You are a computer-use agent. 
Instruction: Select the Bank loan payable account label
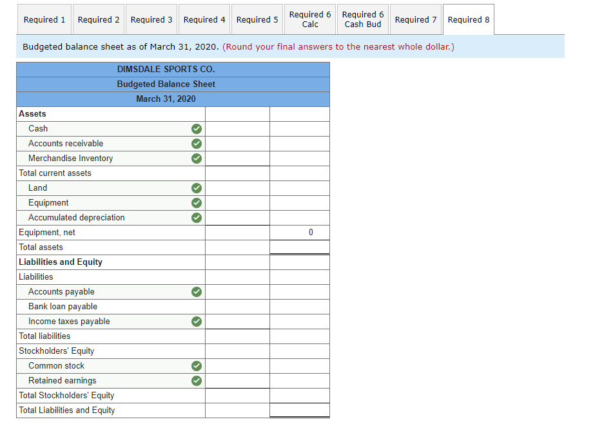click(63, 307)
